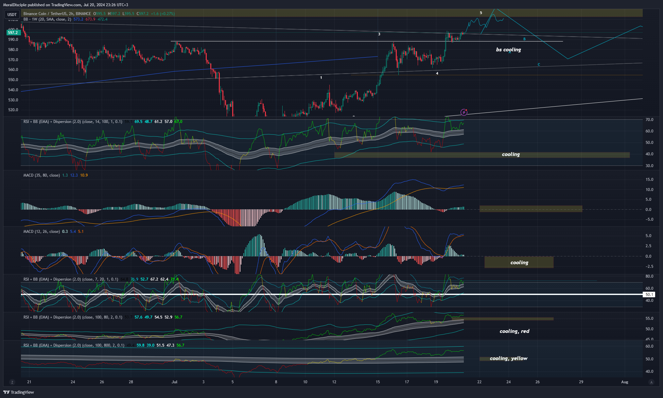Click the current price label 597.2
Viewport: 663px width, 398px height.
pos(13,33)
